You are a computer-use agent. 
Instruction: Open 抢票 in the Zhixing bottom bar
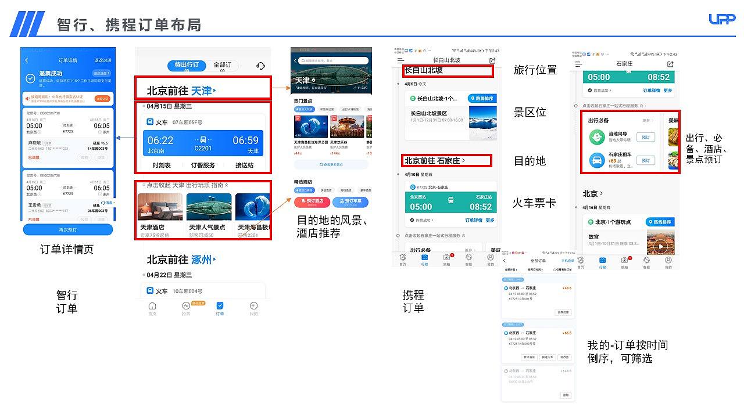click(x=186, y=308)
